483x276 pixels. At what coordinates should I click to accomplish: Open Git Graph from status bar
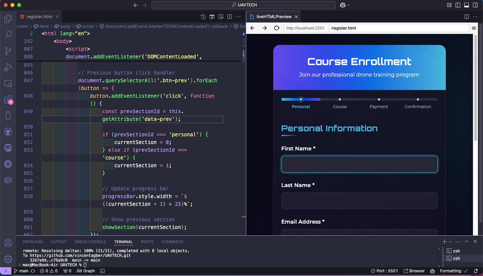85,271
